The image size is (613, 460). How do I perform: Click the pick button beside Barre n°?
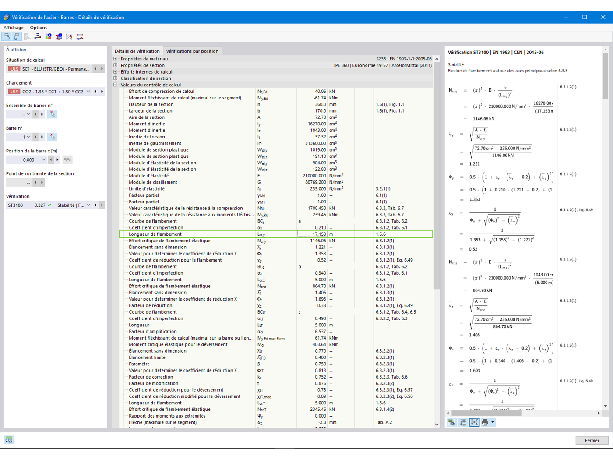click(52, 137)
